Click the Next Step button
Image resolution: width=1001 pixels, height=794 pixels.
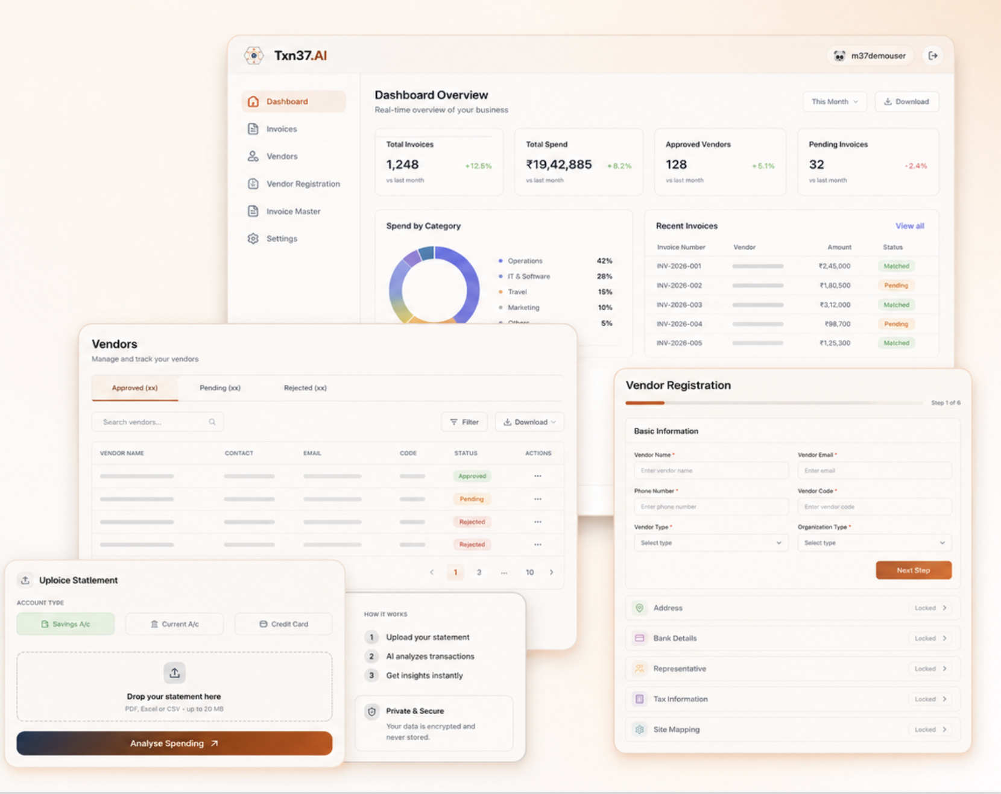914,570
